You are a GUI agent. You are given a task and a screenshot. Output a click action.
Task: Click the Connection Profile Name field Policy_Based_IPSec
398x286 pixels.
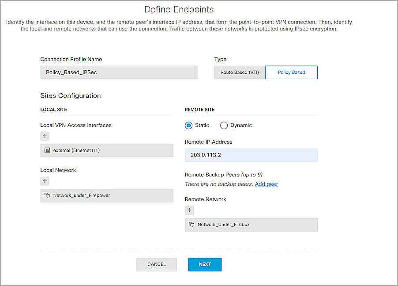tap(118, 72)
